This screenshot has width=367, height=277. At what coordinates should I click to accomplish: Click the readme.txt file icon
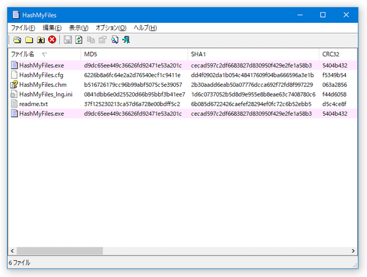point(14,104)
